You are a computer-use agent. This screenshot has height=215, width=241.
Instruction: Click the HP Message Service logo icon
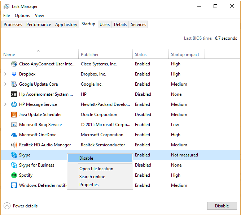point(14,104)
